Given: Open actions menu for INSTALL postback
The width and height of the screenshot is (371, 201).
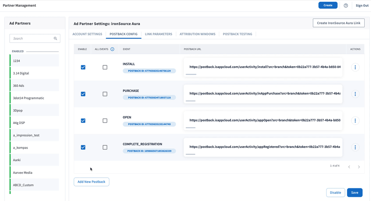Looking at the screenshot, I should coord(355,67).
